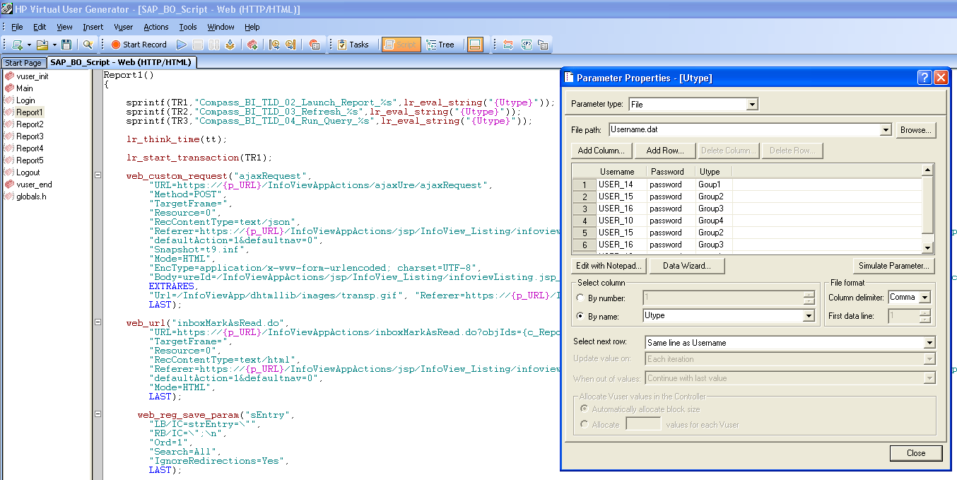
Task: Pause Vuser execution
Action: coord(215,44)
